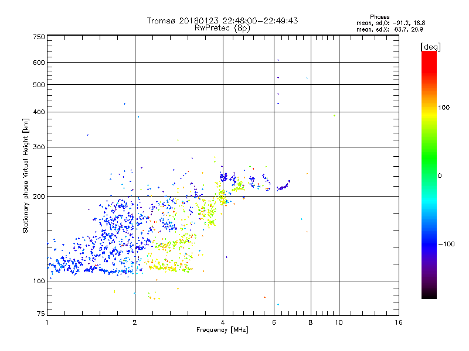Click the '8' x-axis tick label

[311, 322]
